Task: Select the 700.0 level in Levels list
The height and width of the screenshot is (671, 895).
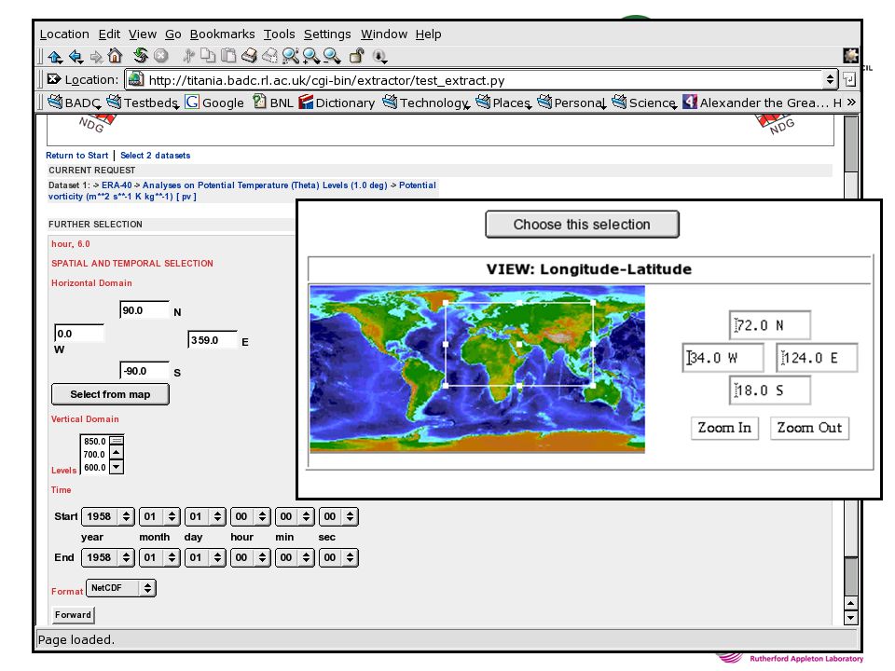Action: tap(95, 454)
